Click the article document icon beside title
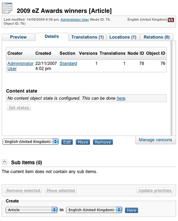Image resolution: width=178 pixels, height=221 pixels. pyautogui.click(x=7, y=8)
